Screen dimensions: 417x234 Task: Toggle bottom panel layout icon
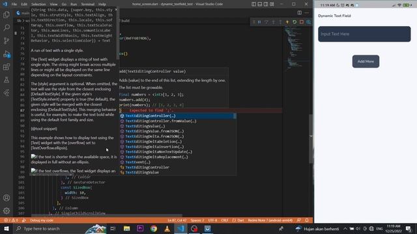pyautogui.click(x=260, y=5)
